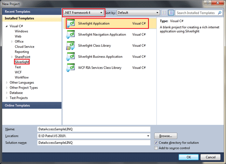
Task: Click the search magnifier icon
Action: tap(220, 13)
